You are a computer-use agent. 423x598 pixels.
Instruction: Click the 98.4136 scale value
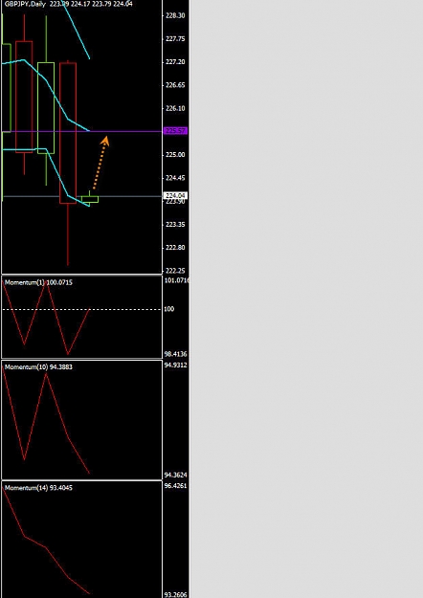pyautogui.click(x=176, y=354)
